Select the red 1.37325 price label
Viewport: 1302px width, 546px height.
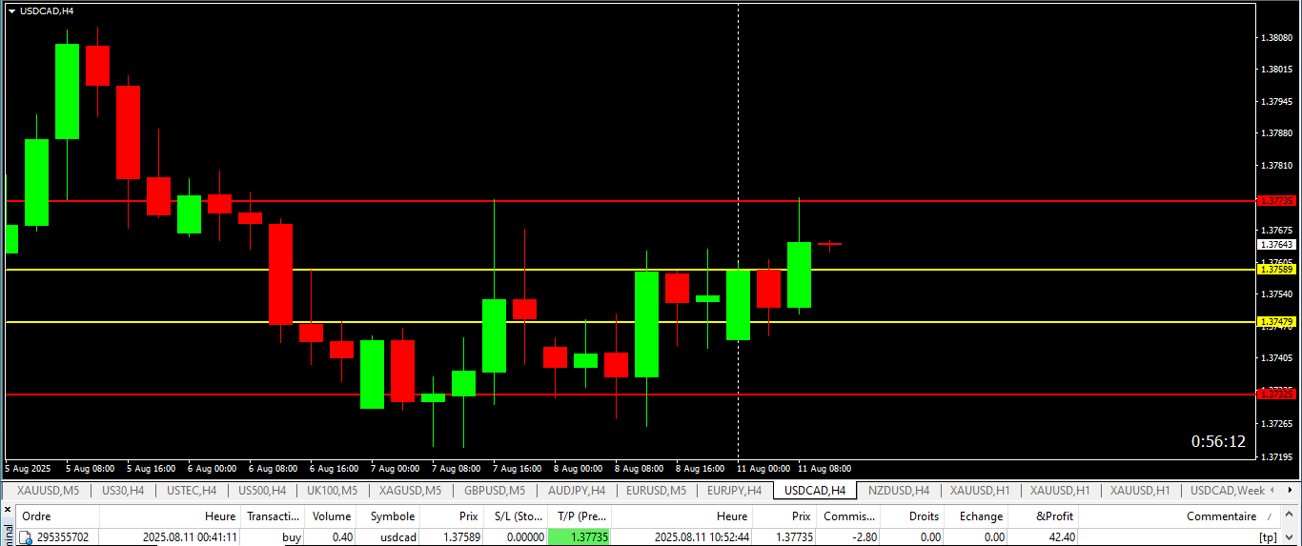pos(1277,394)
